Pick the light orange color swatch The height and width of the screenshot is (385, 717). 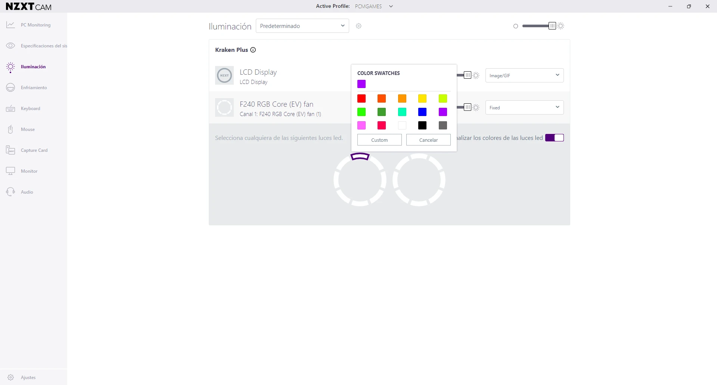(x=402, y=98)
